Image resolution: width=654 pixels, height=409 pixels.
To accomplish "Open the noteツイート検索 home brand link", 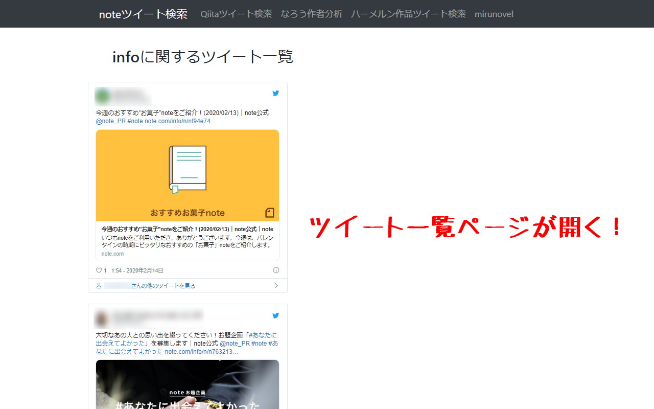I will click(143, 14).
